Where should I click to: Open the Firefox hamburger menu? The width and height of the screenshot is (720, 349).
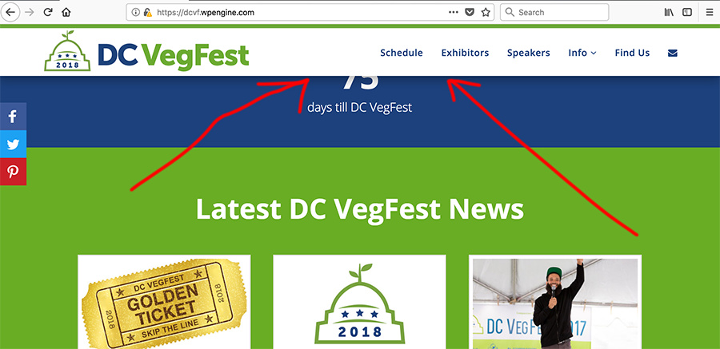tap(710, 13)
